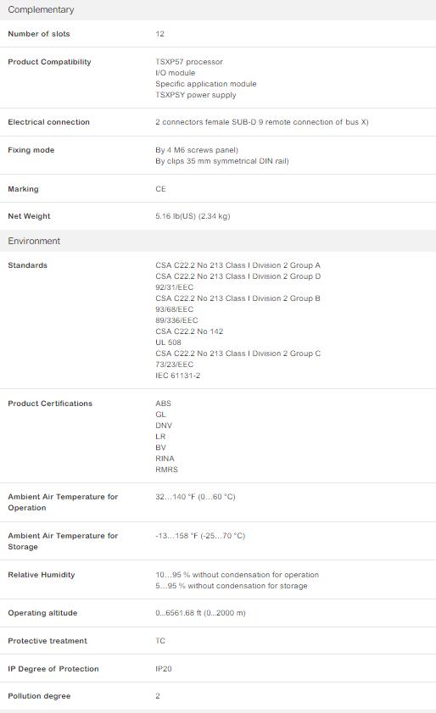Click the TSXPSY power supply entry
The height and width of the screenshot is (713, 436).
coord(196,95)
